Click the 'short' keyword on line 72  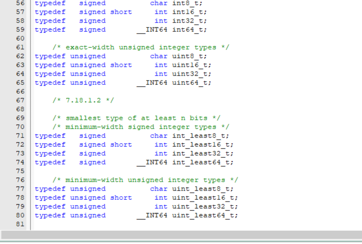[x=121, y=145]
